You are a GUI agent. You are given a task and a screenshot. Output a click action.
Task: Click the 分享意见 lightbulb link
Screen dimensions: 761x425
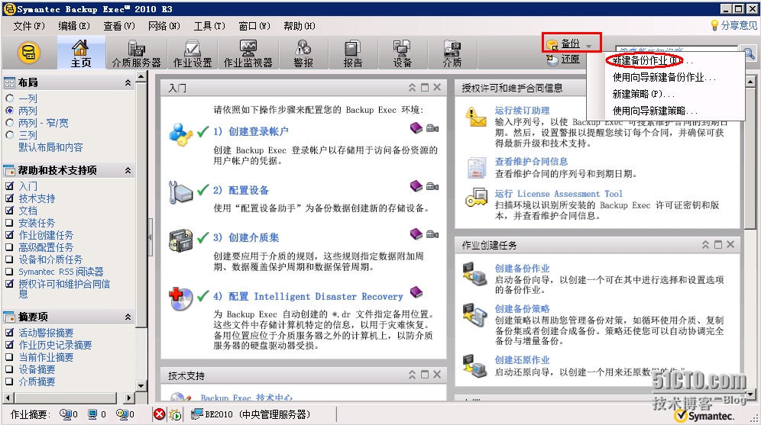[733, 25]
